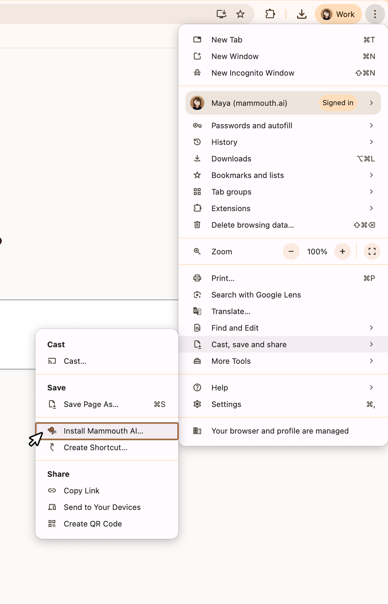Viewport: 388px width, 604px height.
Task: Choose Install Mammouth AI...
Action: (107, 431)
